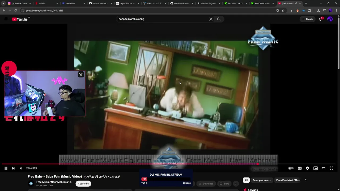Screen dimensions: 340x191
Task: Open the channel avatar below video
Action: point(31,184)
